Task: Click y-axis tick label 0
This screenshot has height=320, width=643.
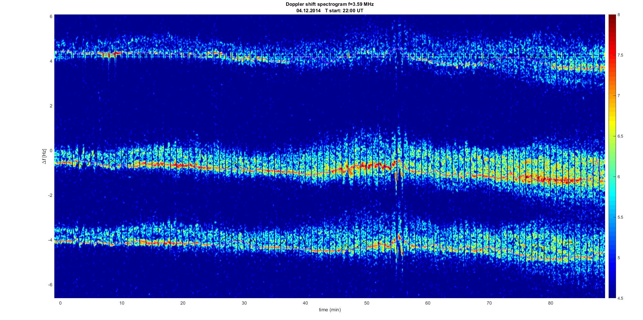Action: [51, 151]
